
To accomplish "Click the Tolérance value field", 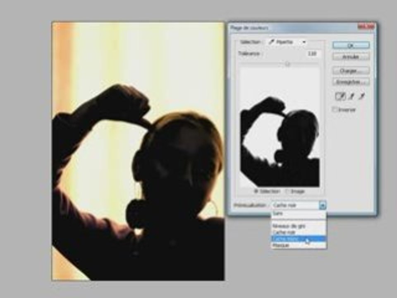I will [x=313, y=53].
